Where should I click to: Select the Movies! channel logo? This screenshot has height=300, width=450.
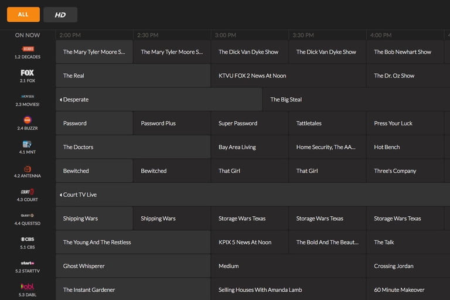coord(28,97)
